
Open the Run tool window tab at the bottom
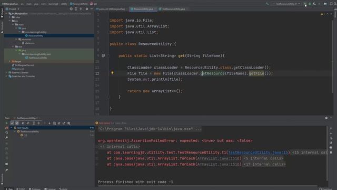(x=9, y=189)
